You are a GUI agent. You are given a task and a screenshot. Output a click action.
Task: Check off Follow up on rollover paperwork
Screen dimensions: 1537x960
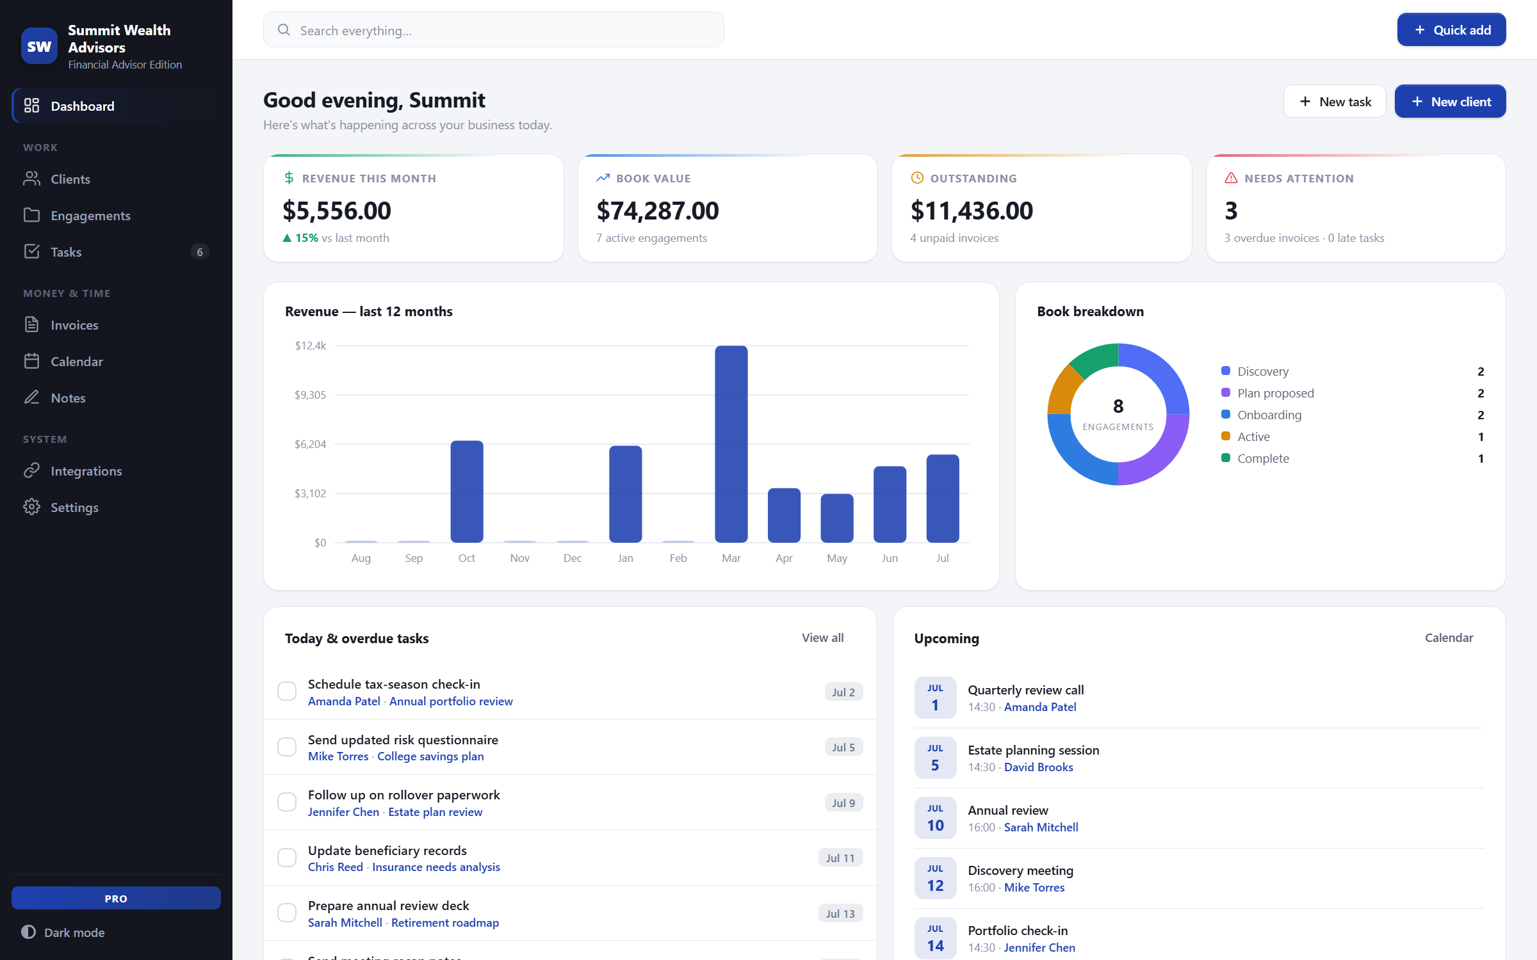point(287,802)
